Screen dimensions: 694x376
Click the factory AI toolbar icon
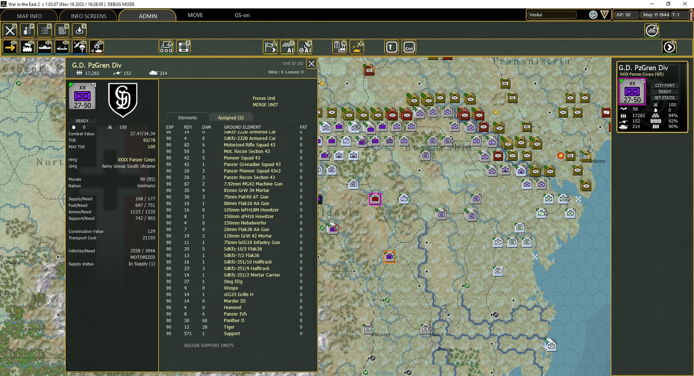point(288,47)
